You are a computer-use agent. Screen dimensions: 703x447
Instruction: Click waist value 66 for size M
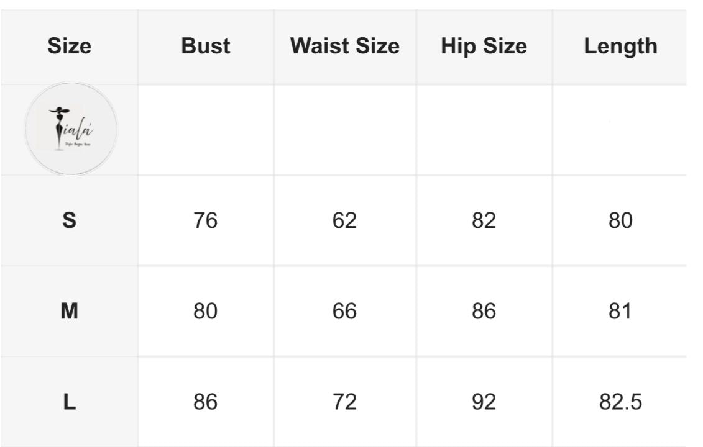tap(344, 311)
